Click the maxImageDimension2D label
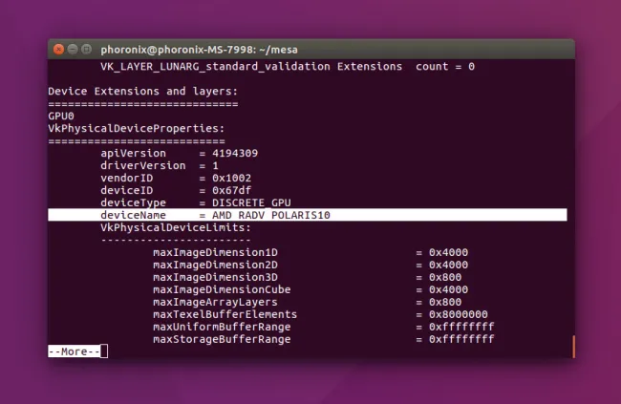 pyautogui.click(x=216, y=265)
